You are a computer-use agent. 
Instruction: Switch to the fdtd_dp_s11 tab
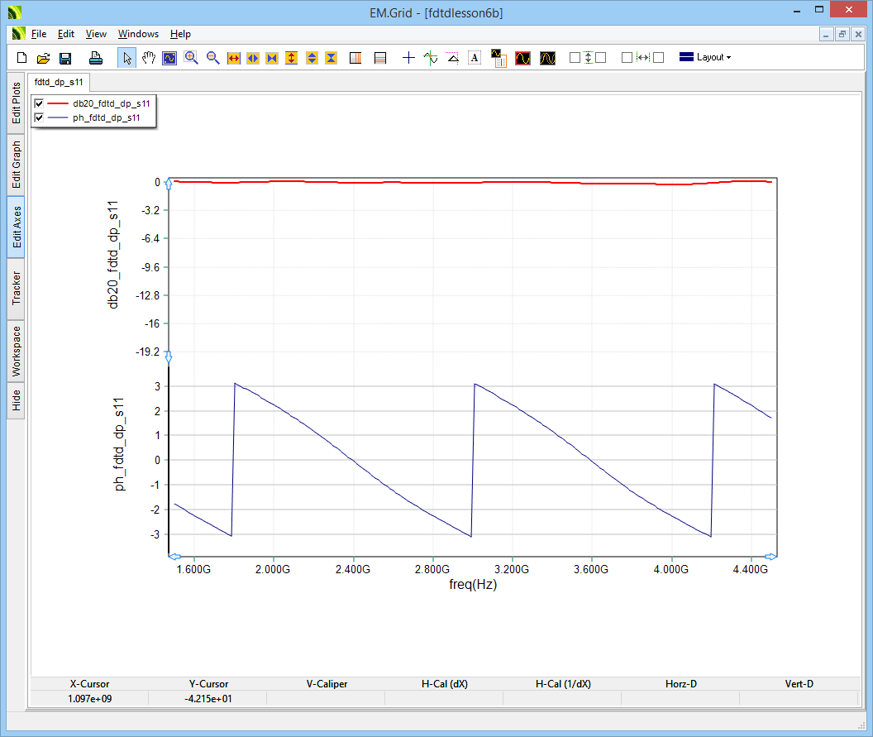point(58,83)
